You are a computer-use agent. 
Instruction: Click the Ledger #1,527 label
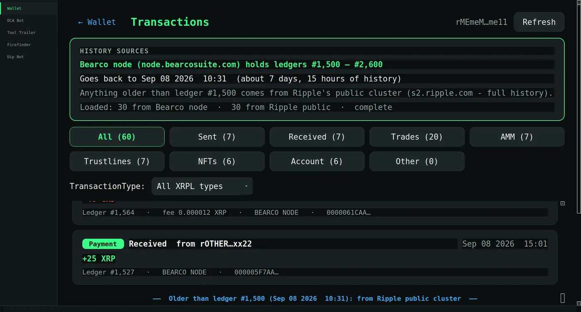click(108, 272)
